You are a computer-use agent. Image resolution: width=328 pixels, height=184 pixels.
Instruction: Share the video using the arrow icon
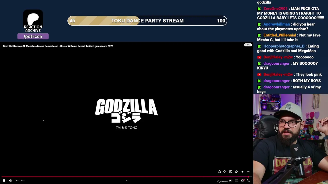point(236,172)
